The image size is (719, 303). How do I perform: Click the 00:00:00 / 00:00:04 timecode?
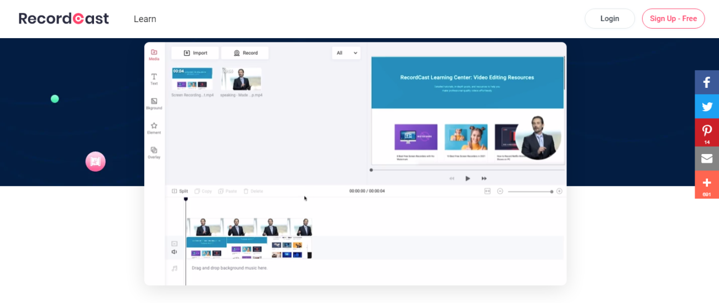[367, 191]
